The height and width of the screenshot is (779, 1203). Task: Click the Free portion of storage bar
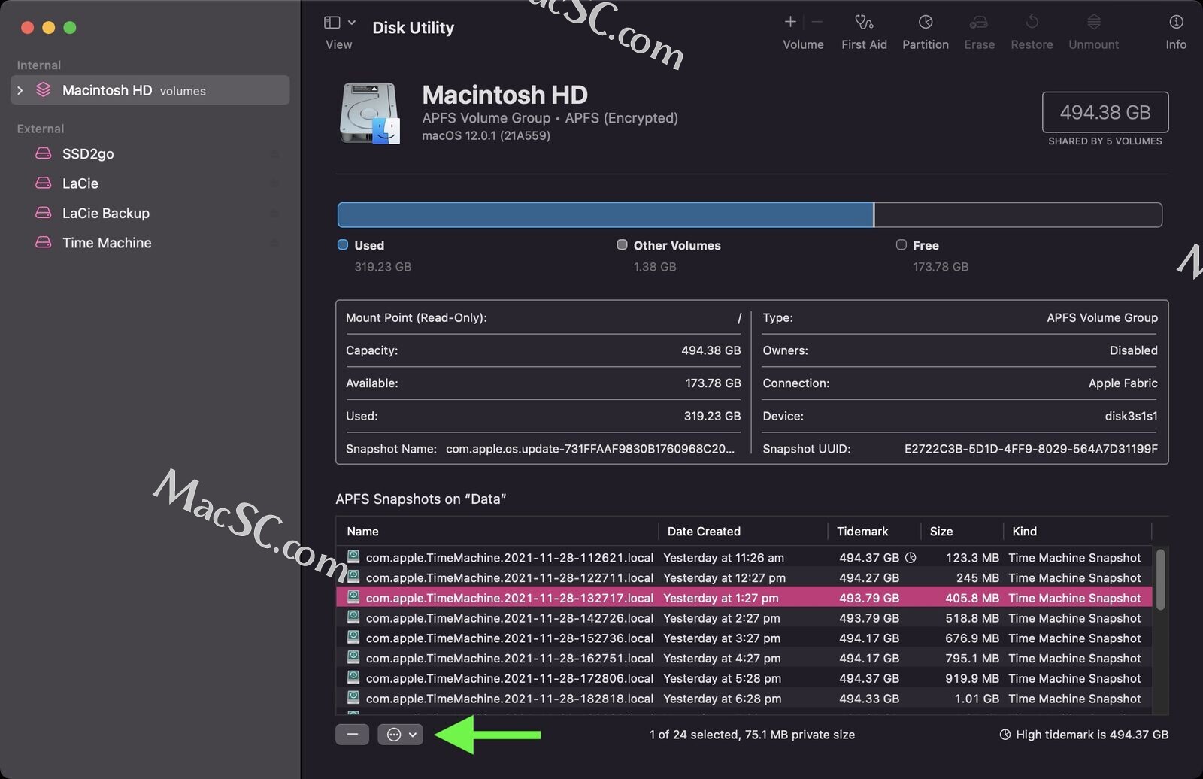click(1018, 214)
